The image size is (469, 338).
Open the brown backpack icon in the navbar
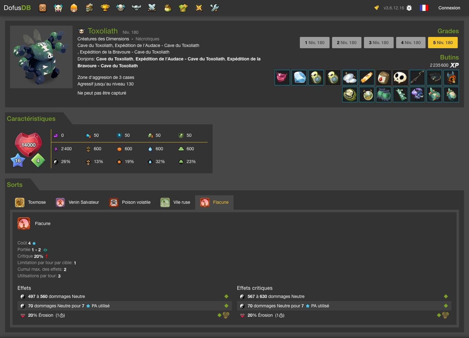[43, 8]
